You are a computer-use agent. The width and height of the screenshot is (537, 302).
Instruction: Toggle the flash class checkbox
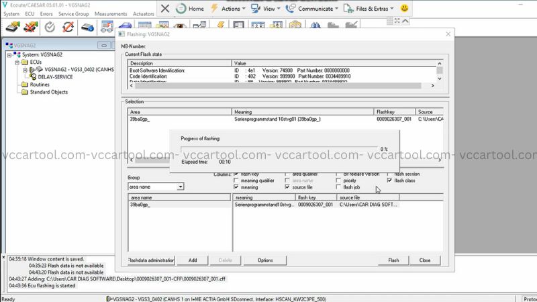pos(389,180)
